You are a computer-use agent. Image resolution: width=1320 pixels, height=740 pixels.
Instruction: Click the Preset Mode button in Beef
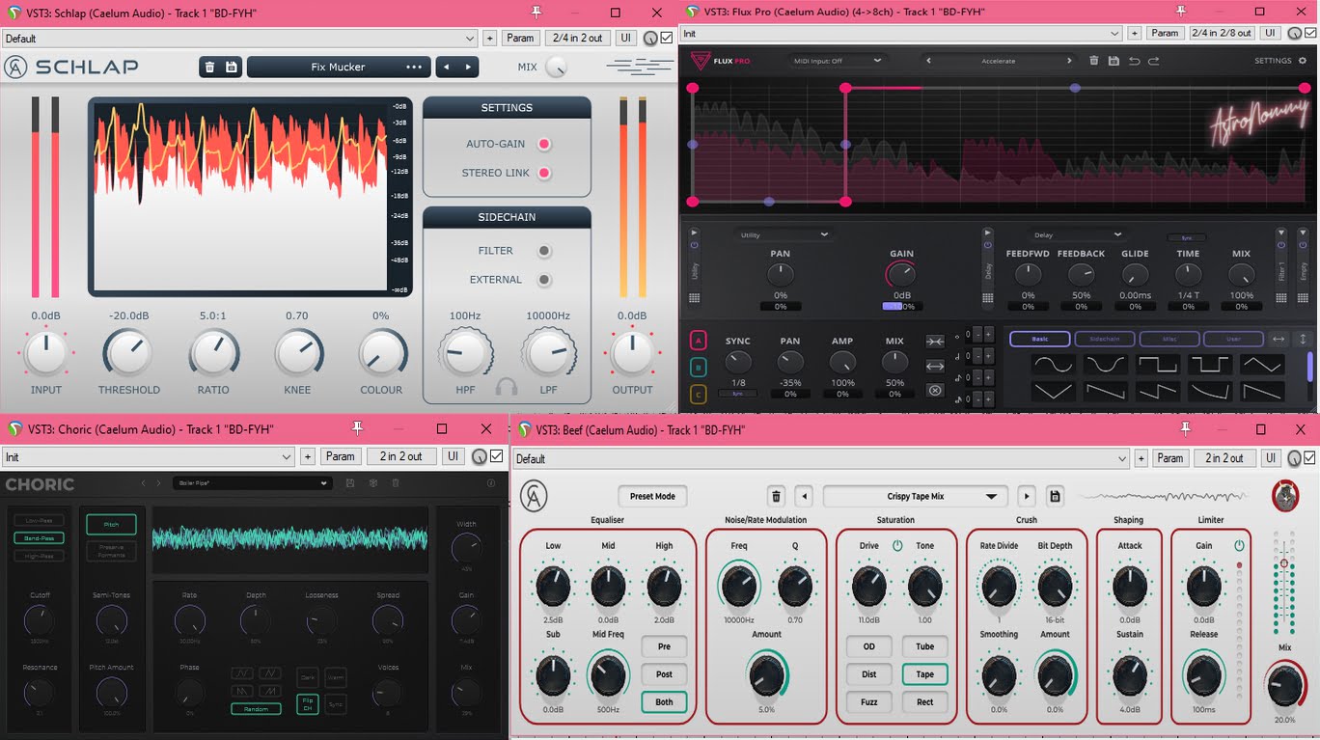(x=651, y=496)
